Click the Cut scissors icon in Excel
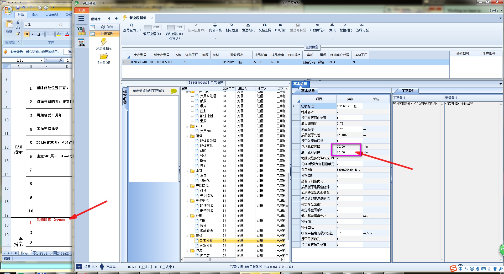 [x=18, y=22]
